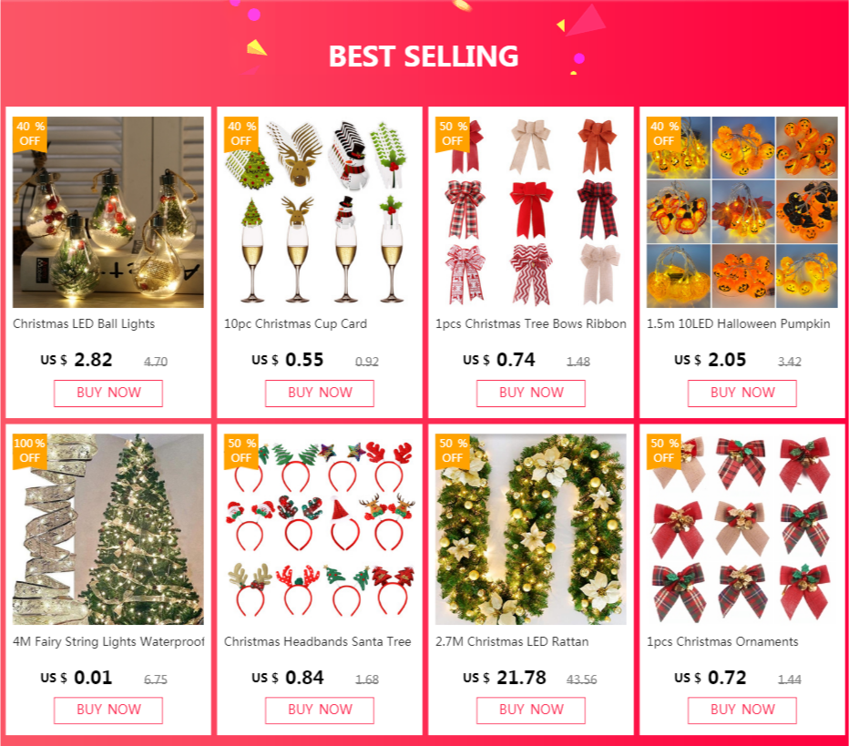This screenshot has width=849, height=746.
Task: Open the Christmas cup card champagne glasses image
Action: click(320, 212)
